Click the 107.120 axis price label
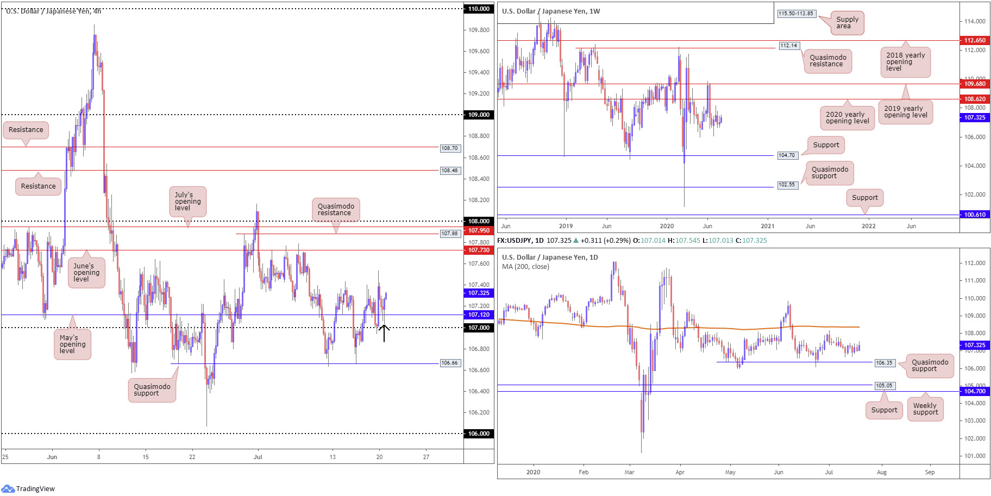 [x=479, y=315]
